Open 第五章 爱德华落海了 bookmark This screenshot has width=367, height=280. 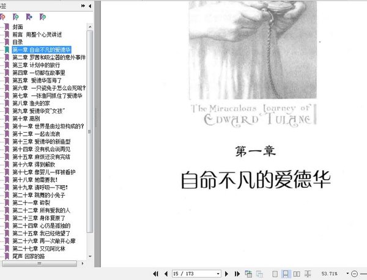click(37, 81)
